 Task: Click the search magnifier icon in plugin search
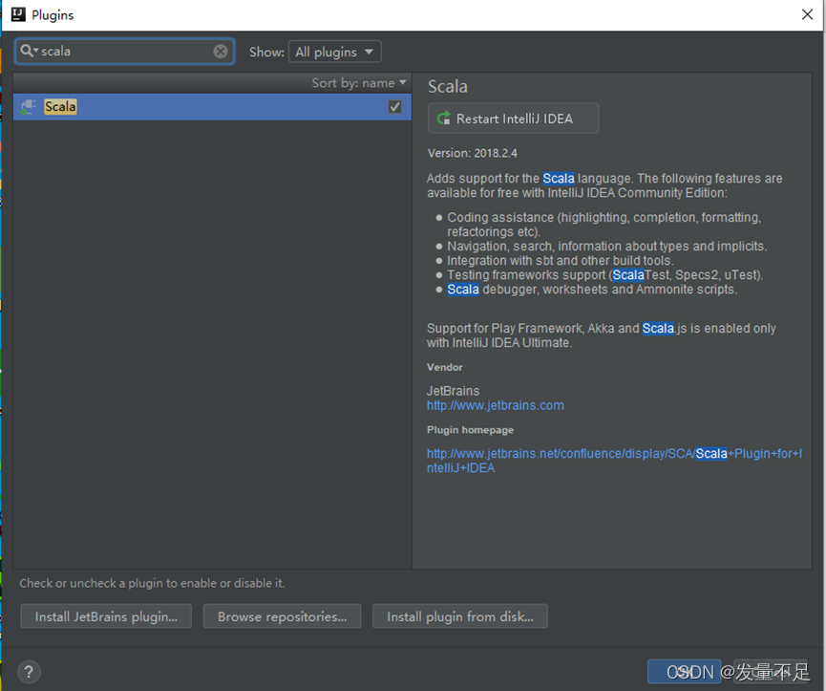[29, 51]
